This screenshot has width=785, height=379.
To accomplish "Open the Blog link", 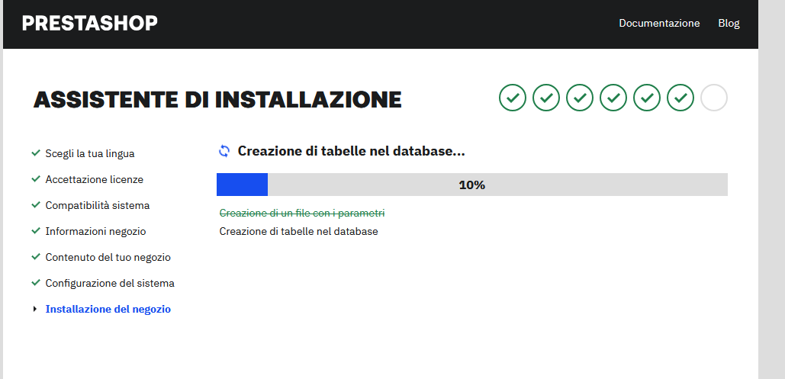I will (729, 23).
